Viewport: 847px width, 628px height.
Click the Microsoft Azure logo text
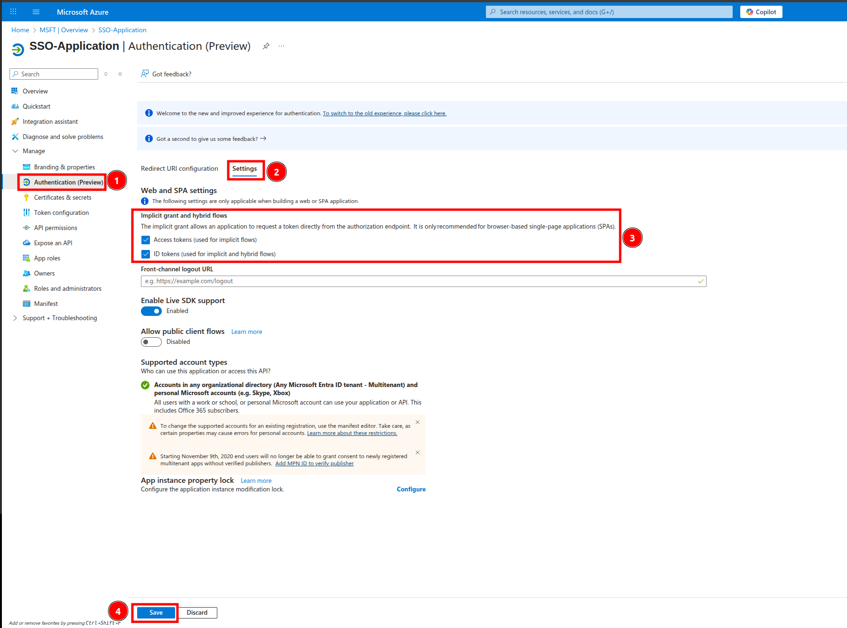coord(83,12)
